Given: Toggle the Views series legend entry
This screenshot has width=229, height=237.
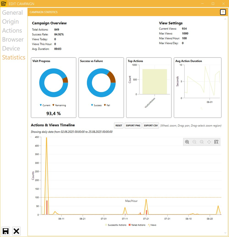Looking at the screenshot, I should coord(151,225).
